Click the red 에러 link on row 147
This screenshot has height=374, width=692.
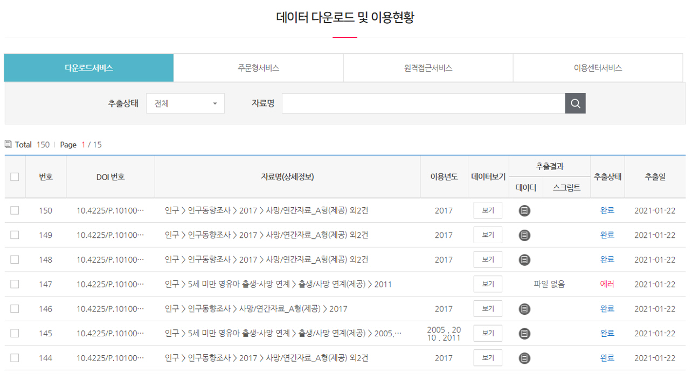click(x=607, y=284)
